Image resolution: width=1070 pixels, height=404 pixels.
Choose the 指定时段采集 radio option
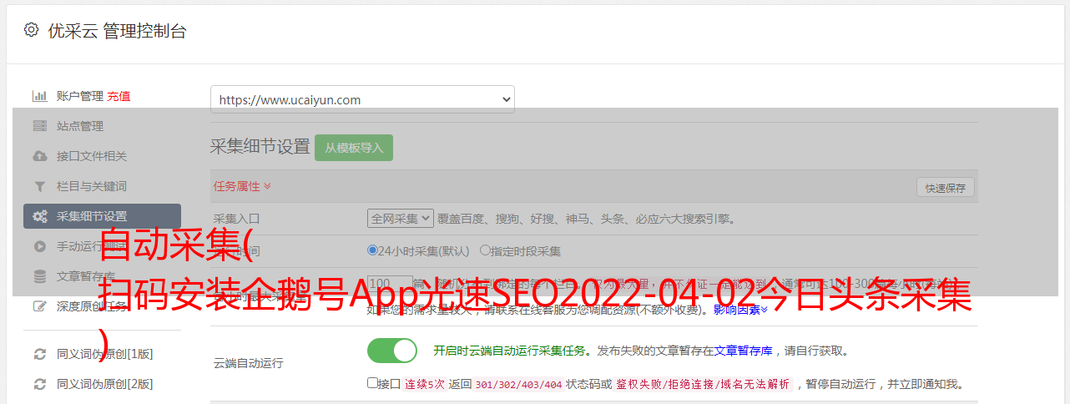coord(485,250)
